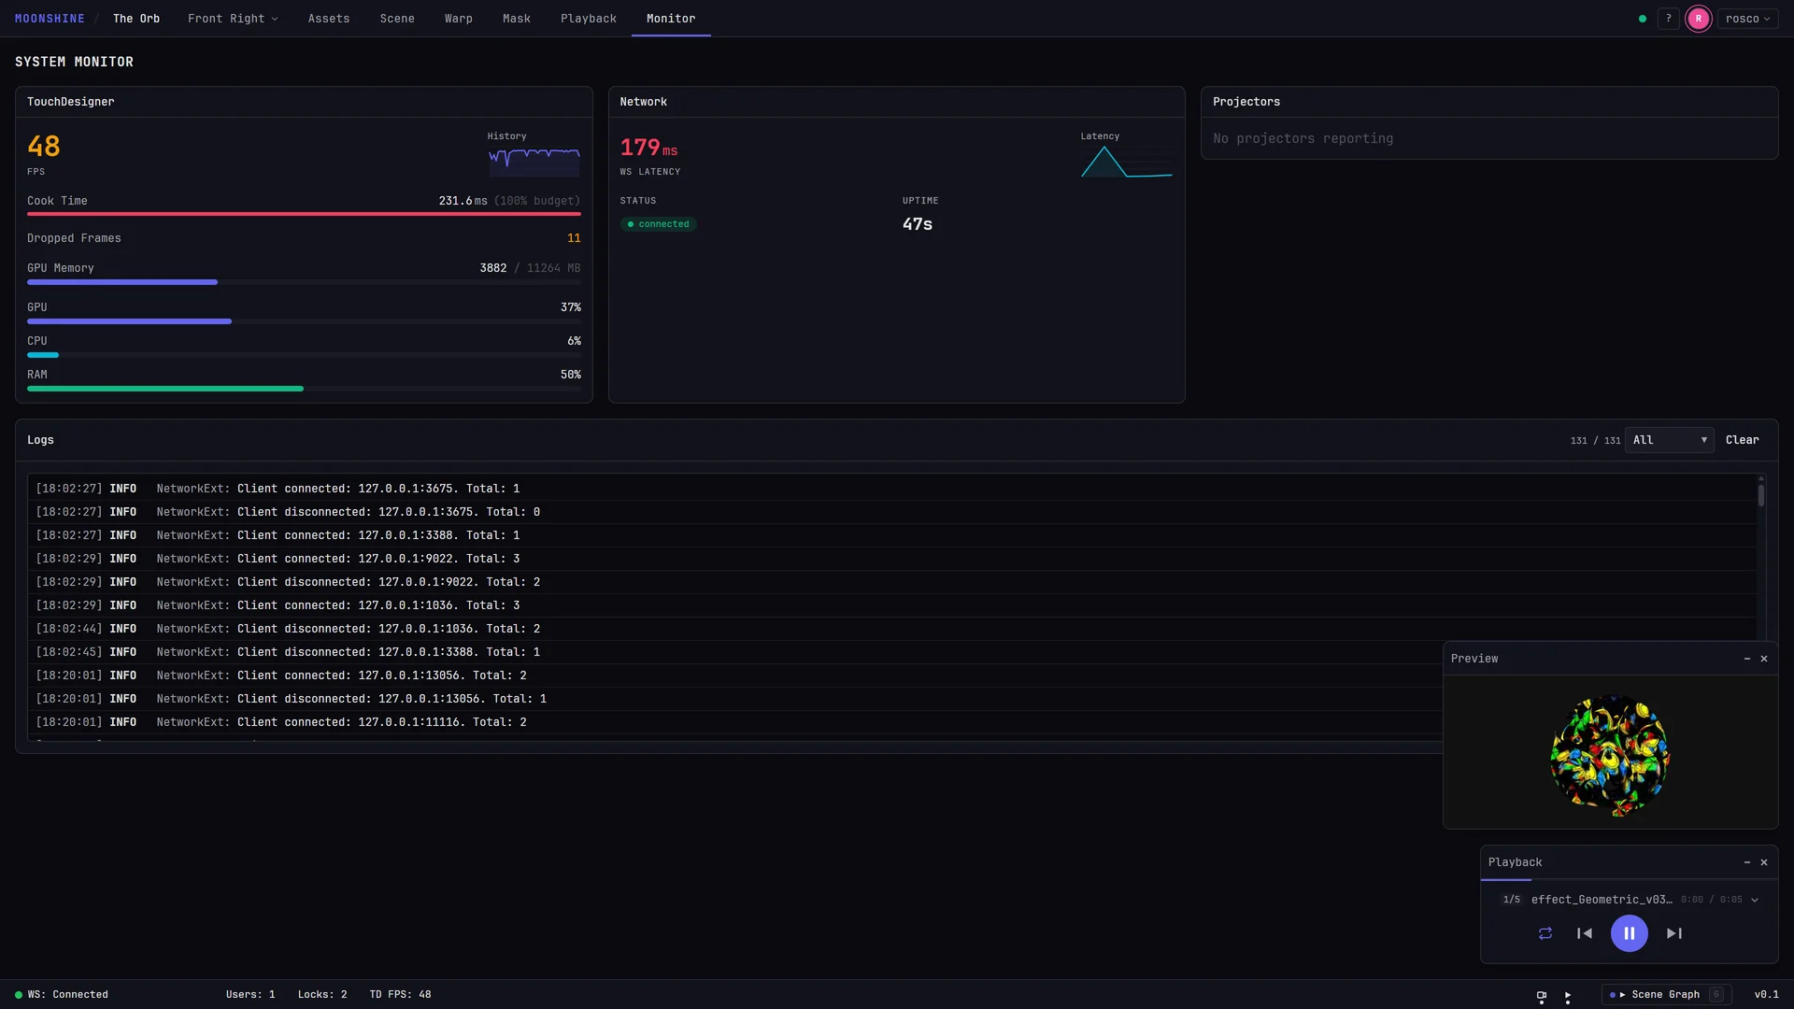Close the Playback panel
Screen dimensions: 1794x1009
click(1764, 862)
